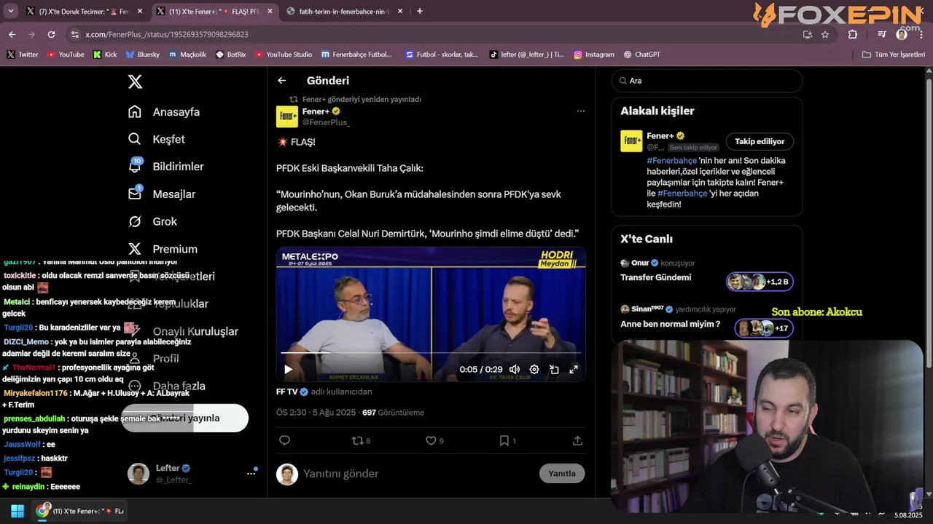Click Chrome taskbar icon

coord(42,511)
